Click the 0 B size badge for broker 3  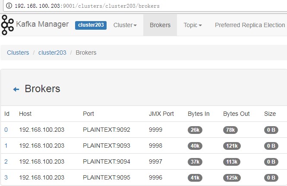click(x=271, y=177)
